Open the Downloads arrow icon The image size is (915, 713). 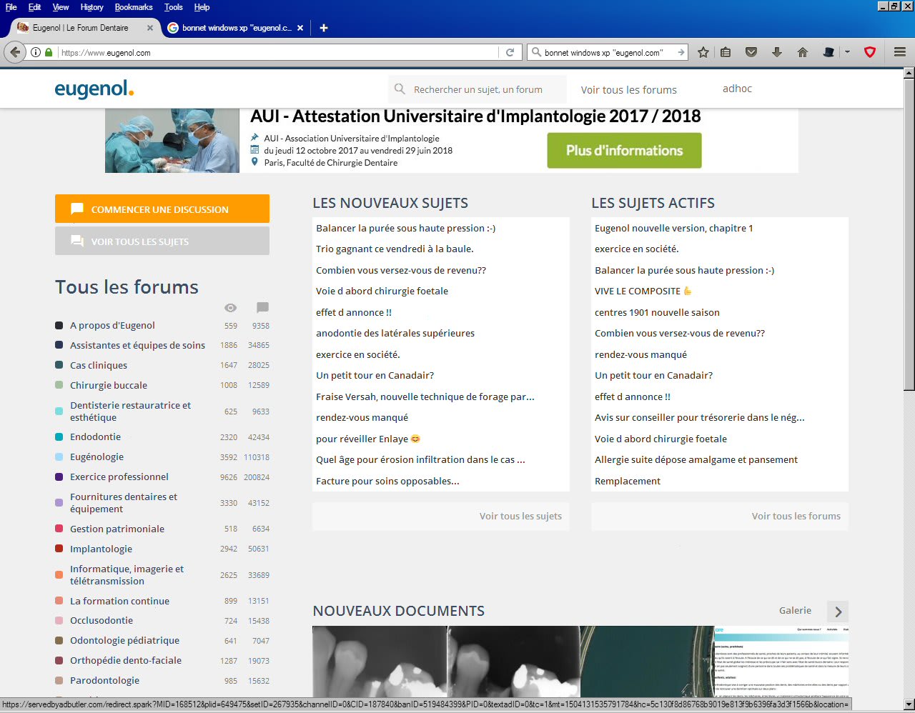[x=777, y=52]
